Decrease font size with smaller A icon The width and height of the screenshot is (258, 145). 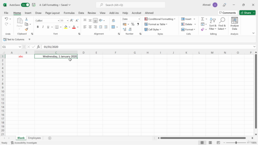[x=77, y=21]
